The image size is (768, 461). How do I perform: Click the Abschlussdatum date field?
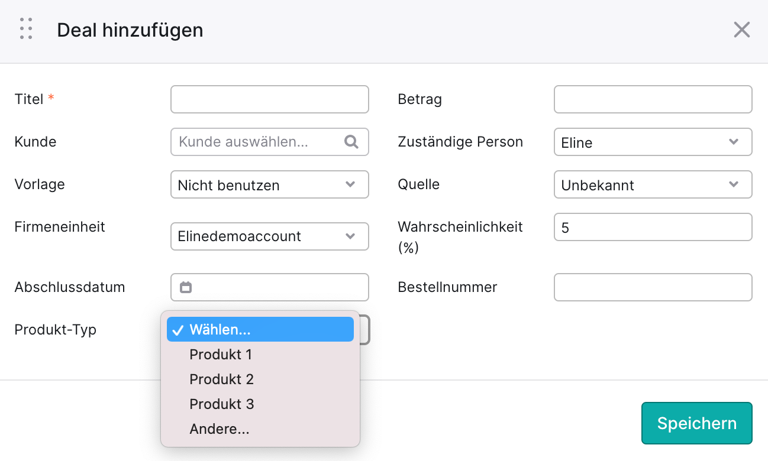click(270, 287)
